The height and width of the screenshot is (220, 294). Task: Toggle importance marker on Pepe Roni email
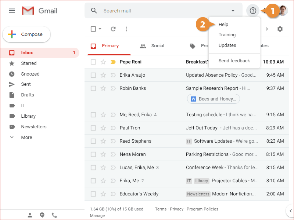[113, 62]
